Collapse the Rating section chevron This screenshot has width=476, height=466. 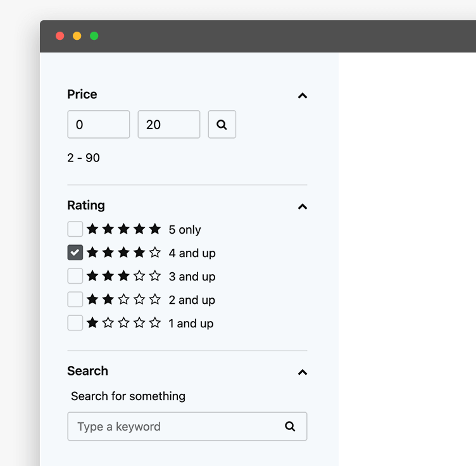[x=303, y=206]
